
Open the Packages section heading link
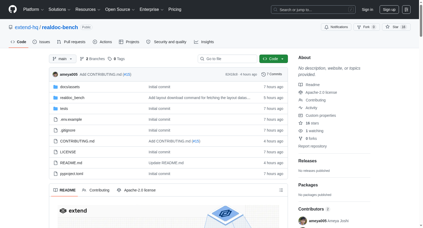308,185
